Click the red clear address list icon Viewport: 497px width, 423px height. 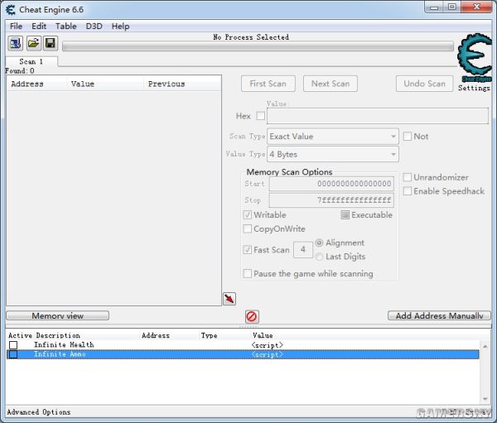pos(252,316)
